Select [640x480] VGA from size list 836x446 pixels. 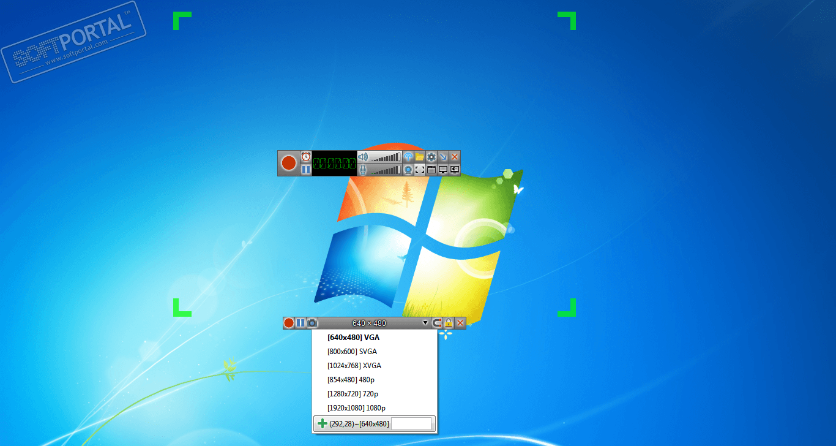tap(375, 337)
